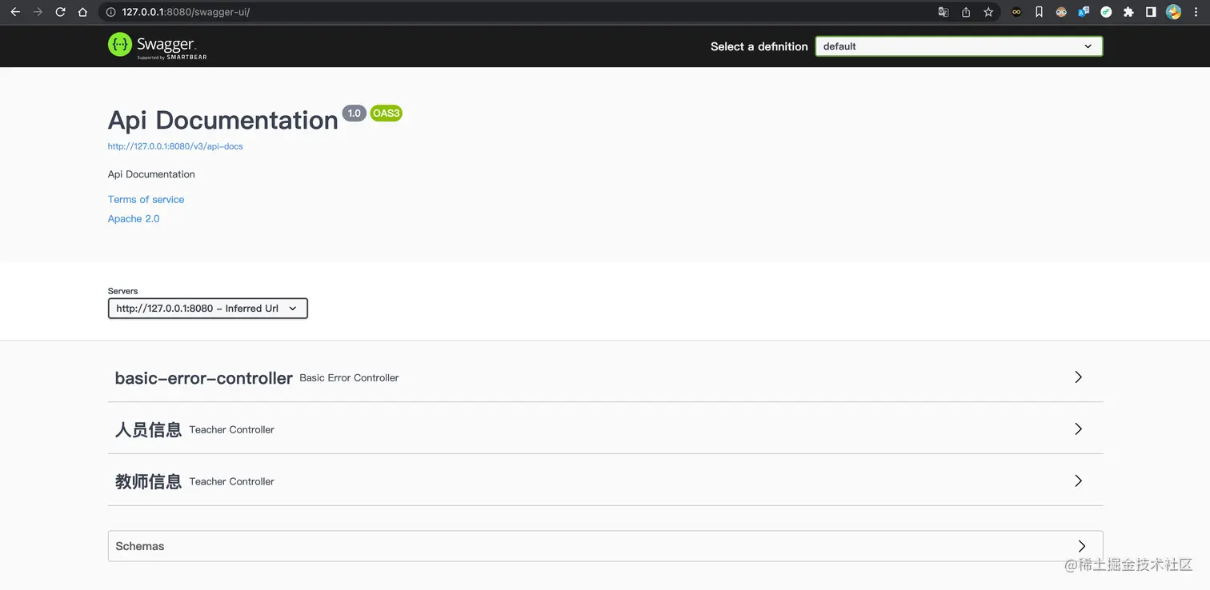Open the Apache 2.0 license link

coord(134,218)
